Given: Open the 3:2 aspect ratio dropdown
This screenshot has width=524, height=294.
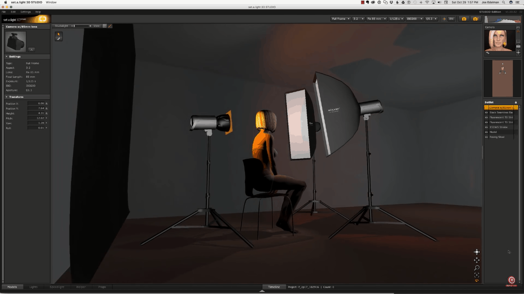Looking at the screenshot, I should pos(358,19).
